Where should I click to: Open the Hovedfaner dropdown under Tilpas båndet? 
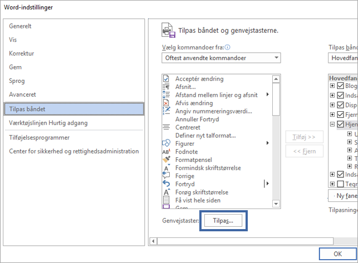[343, 58]
